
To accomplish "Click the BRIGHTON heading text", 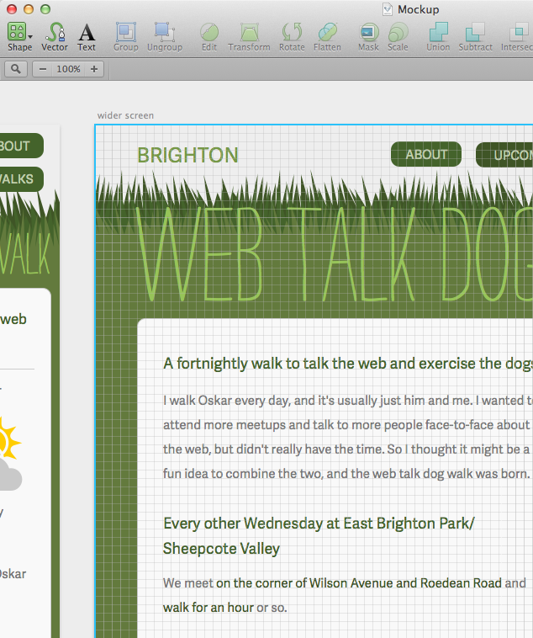I will (x=187, y=156).
